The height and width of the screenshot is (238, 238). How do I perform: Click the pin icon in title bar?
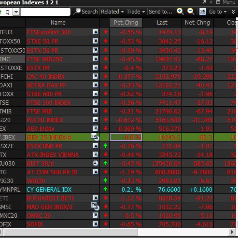pyautogui.click(x=204, y=2)
